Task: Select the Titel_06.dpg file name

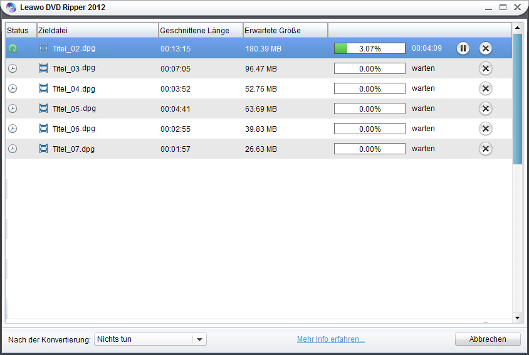Action: click(x=74, y=129)
